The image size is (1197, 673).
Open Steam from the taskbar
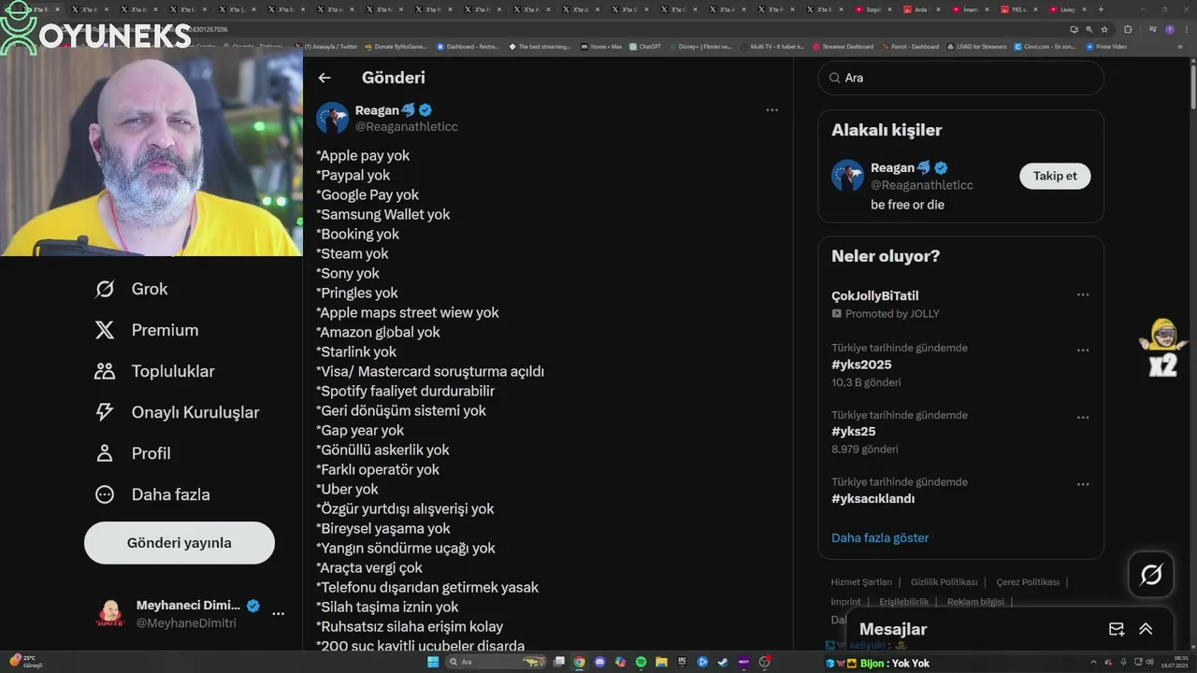point(723,662)
